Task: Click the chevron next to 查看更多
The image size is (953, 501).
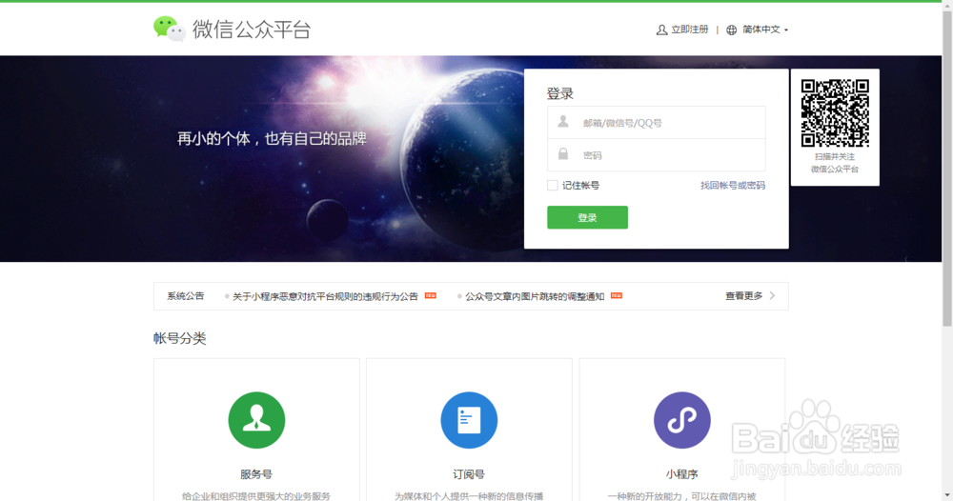Action: point(773,295)
